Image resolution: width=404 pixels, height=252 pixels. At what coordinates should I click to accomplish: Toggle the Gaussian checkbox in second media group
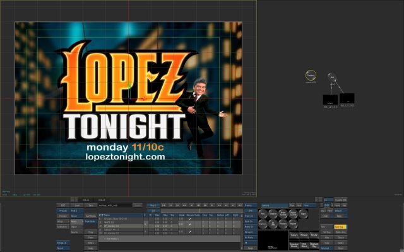tap(189, 224)
